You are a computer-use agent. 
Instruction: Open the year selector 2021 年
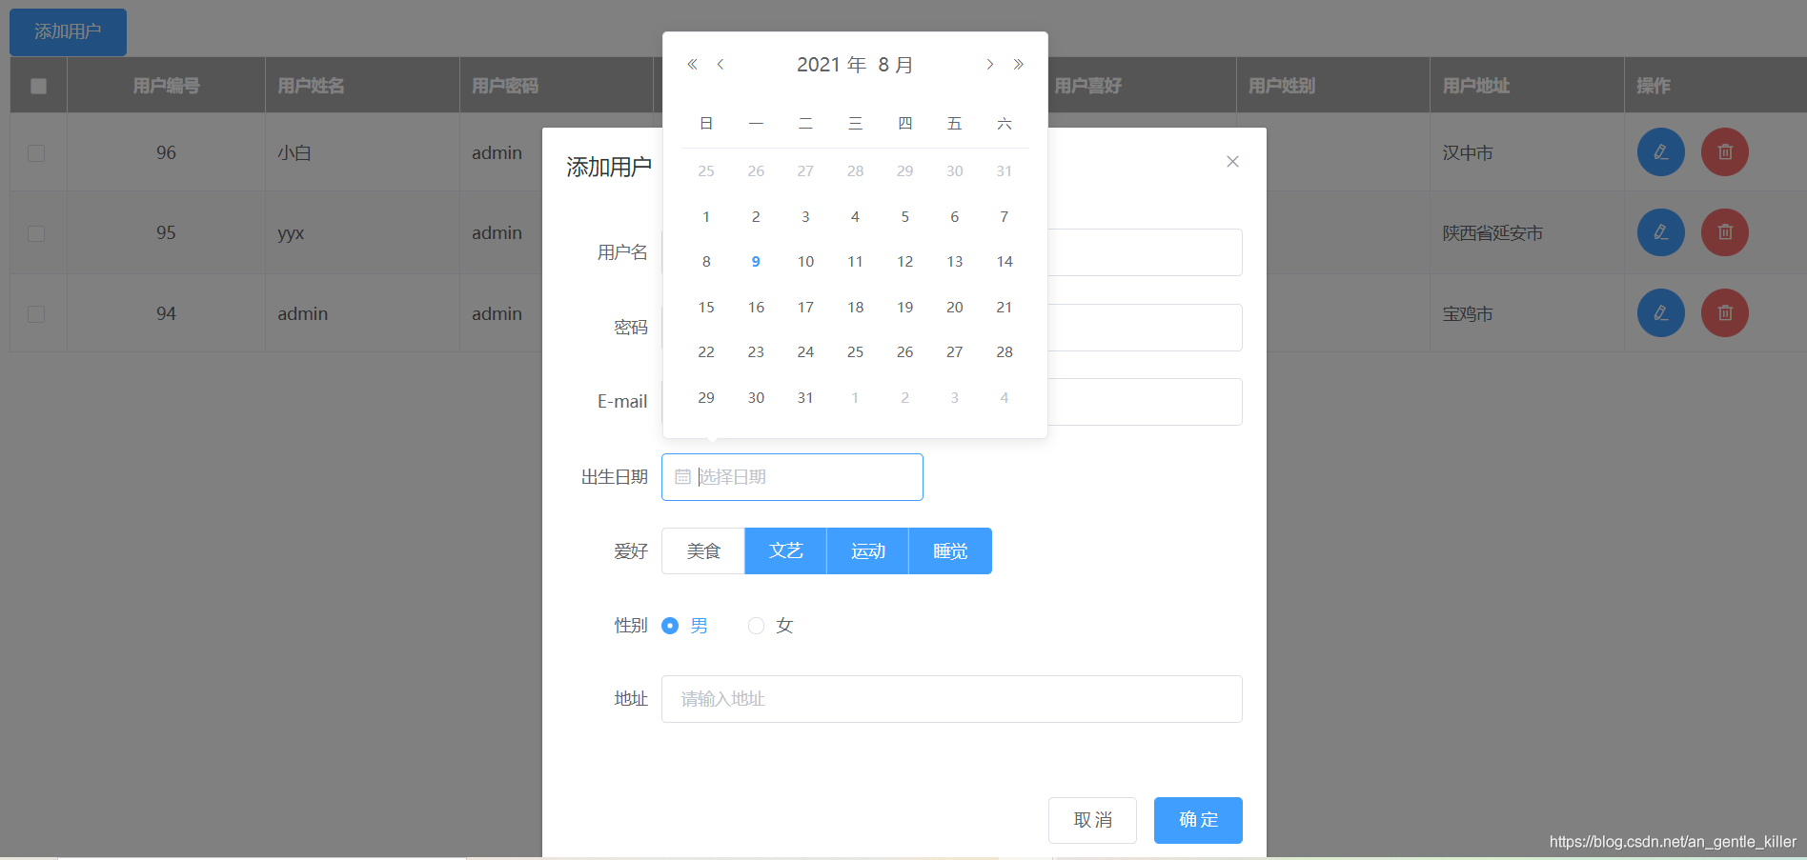tap(831, 65)
